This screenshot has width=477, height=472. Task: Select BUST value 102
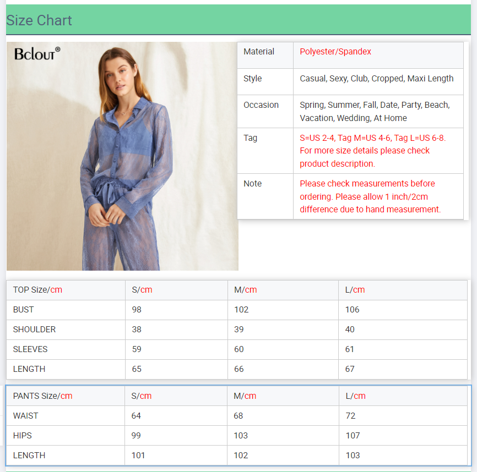click(241, 310)
